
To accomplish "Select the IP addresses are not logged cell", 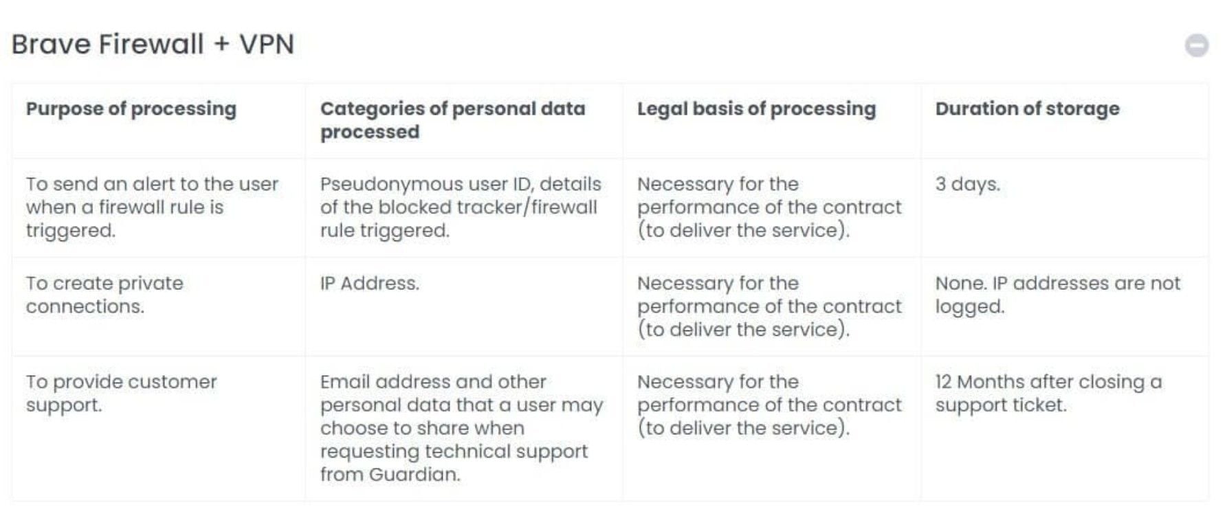I will coord(1057,295).
